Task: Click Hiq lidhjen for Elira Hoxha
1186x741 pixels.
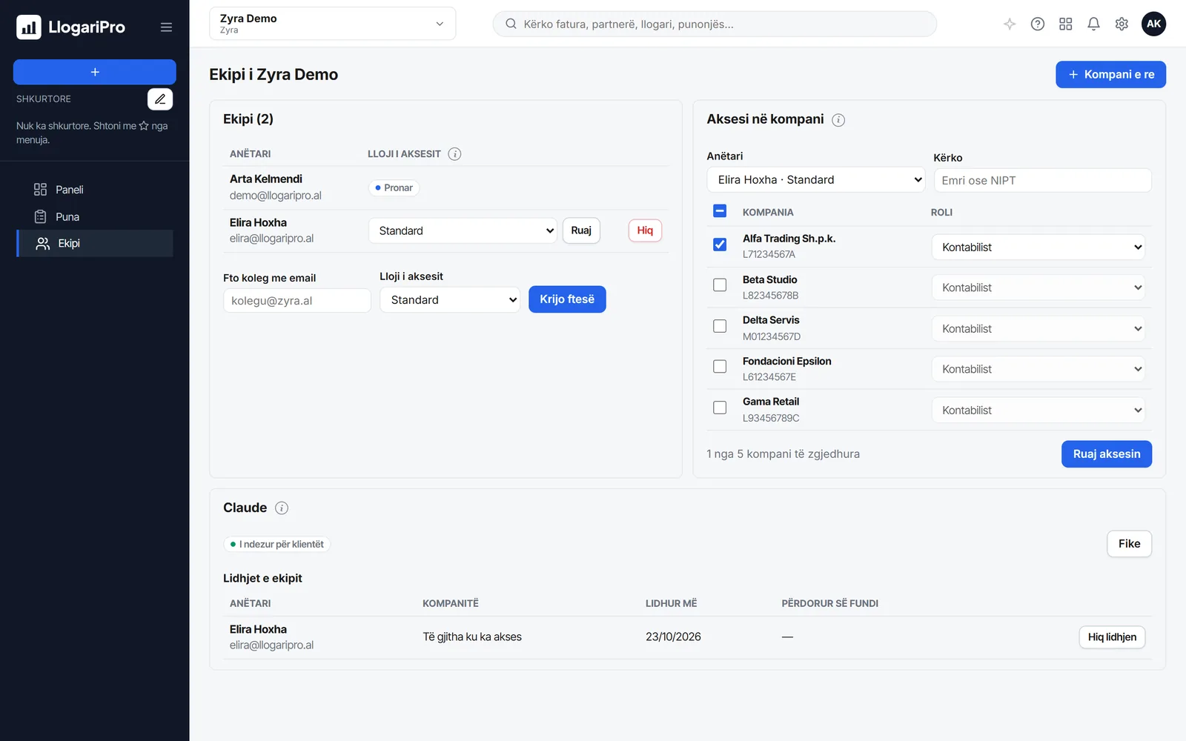Action: [1112, 637]
